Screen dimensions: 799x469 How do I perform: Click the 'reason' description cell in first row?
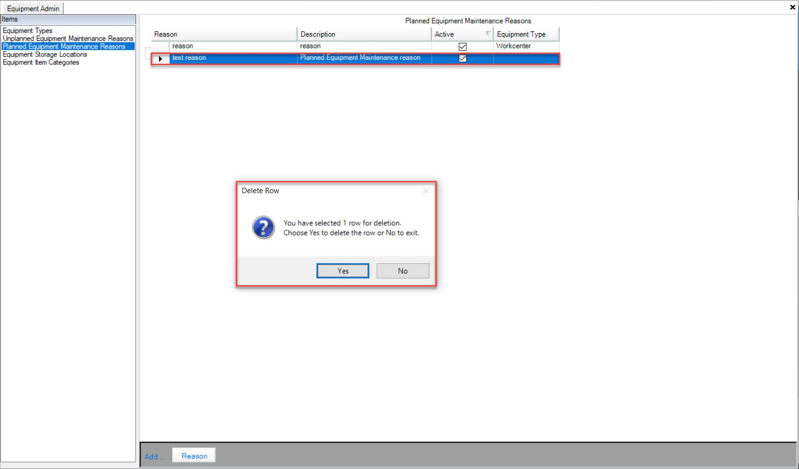[364, 46]
